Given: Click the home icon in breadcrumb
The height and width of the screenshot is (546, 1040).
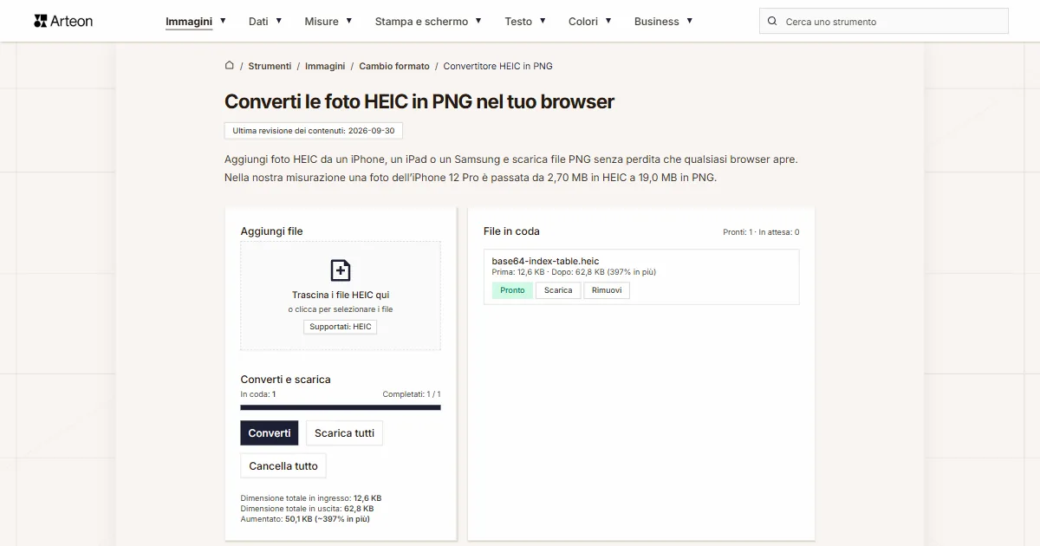Looking at the screenshot, I should pos(230,65).
